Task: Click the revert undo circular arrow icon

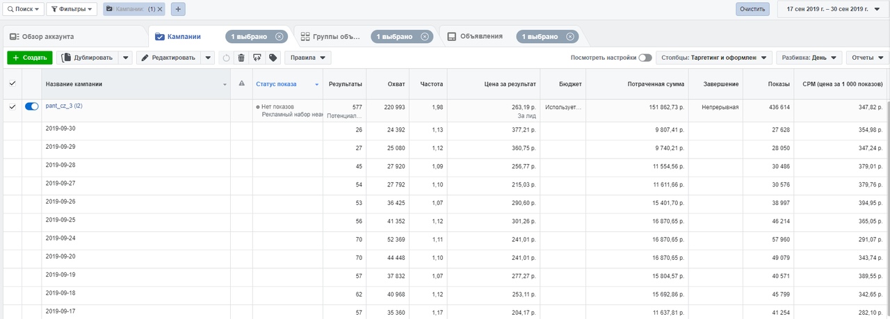Action: (226, 58)
